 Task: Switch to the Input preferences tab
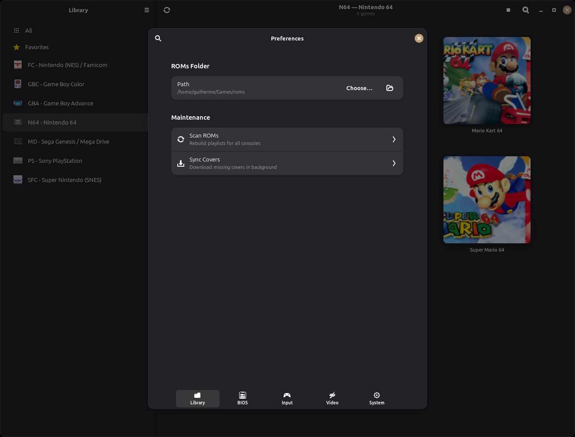point(287,399)
